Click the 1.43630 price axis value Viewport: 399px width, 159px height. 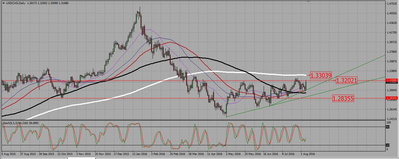[391, 23]
